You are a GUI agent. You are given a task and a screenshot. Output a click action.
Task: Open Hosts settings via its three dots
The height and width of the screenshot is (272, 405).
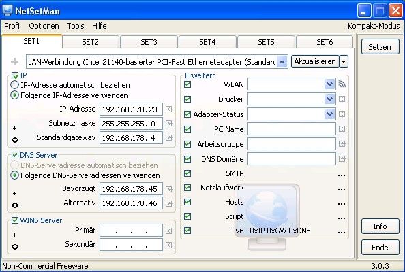pyautogui.click(x=342, y=204)
